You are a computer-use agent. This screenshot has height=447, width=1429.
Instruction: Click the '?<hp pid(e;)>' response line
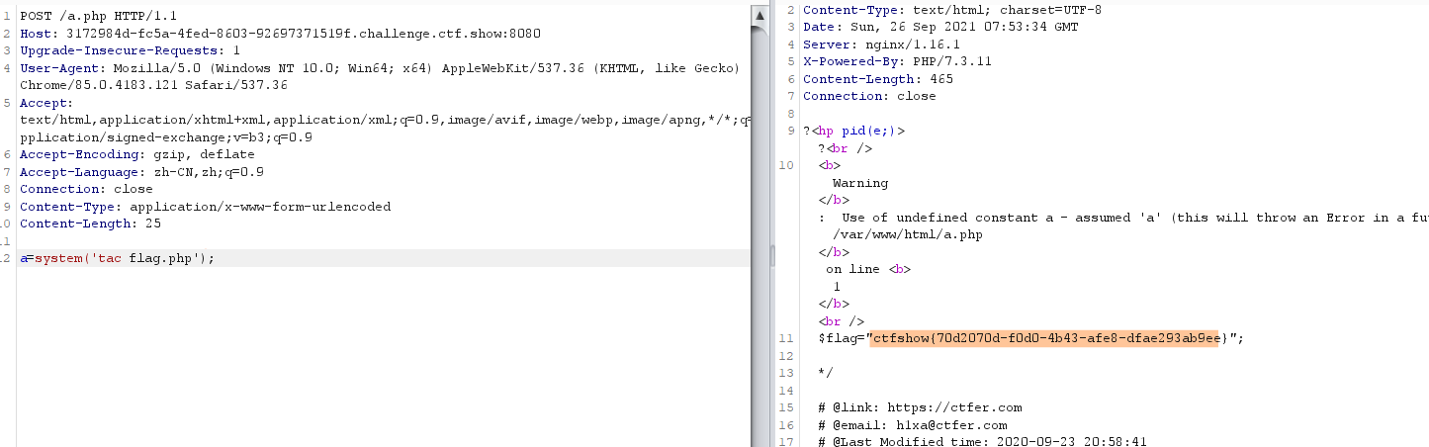click(x=854, y=131)
